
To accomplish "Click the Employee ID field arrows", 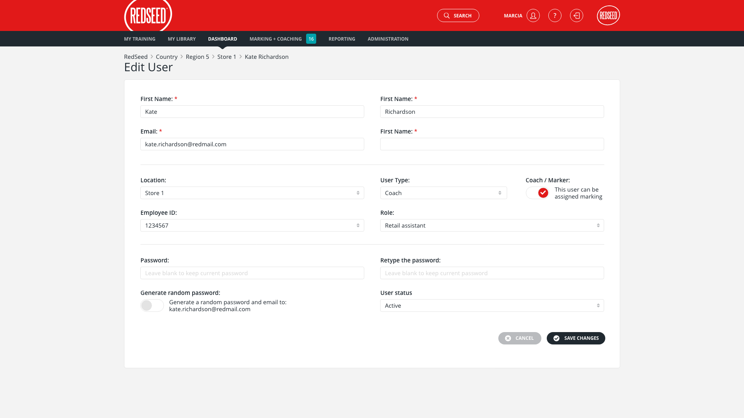I will 358,225.
